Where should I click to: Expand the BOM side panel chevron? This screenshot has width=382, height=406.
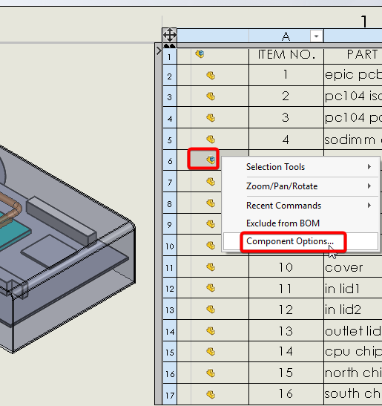tap(159, 51)
